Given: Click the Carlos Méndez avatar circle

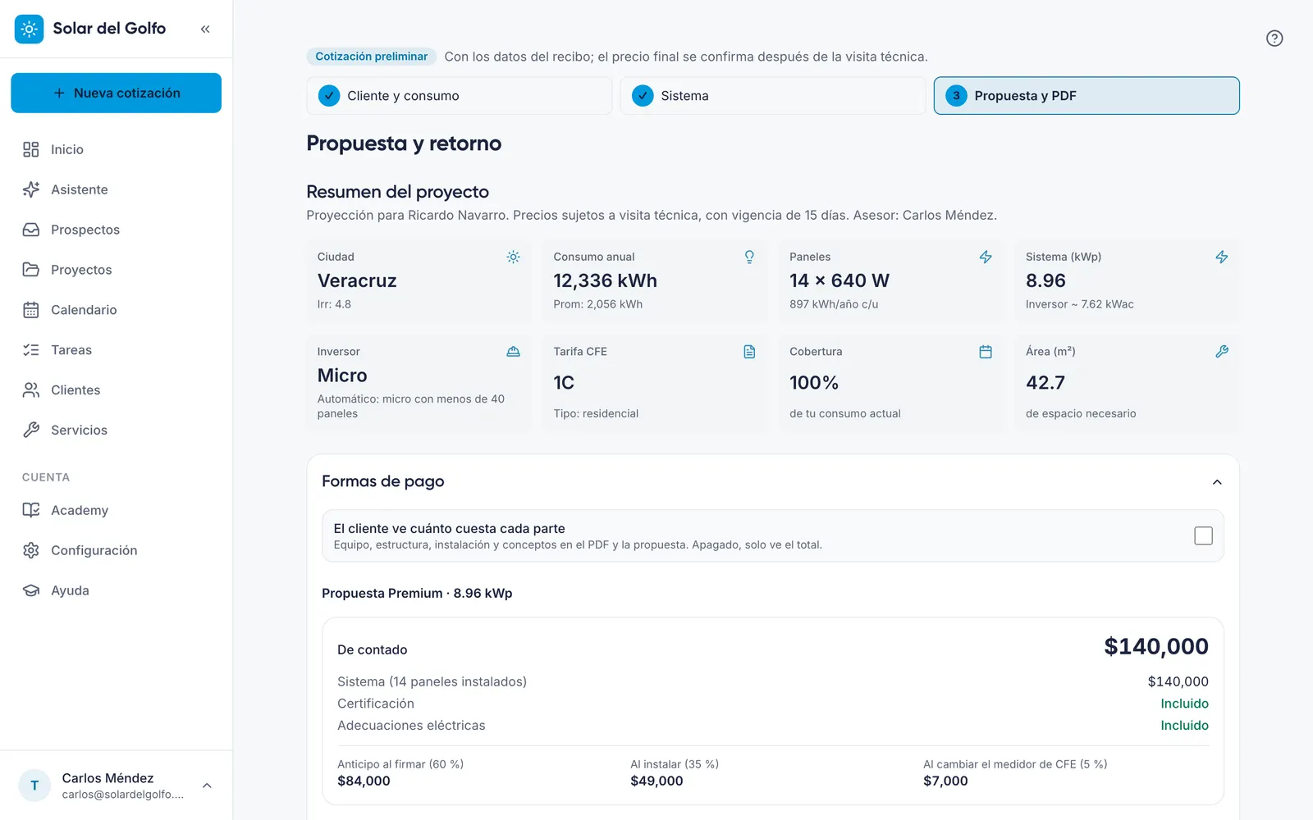Looking at the screenshot, I should pos(34,786).
